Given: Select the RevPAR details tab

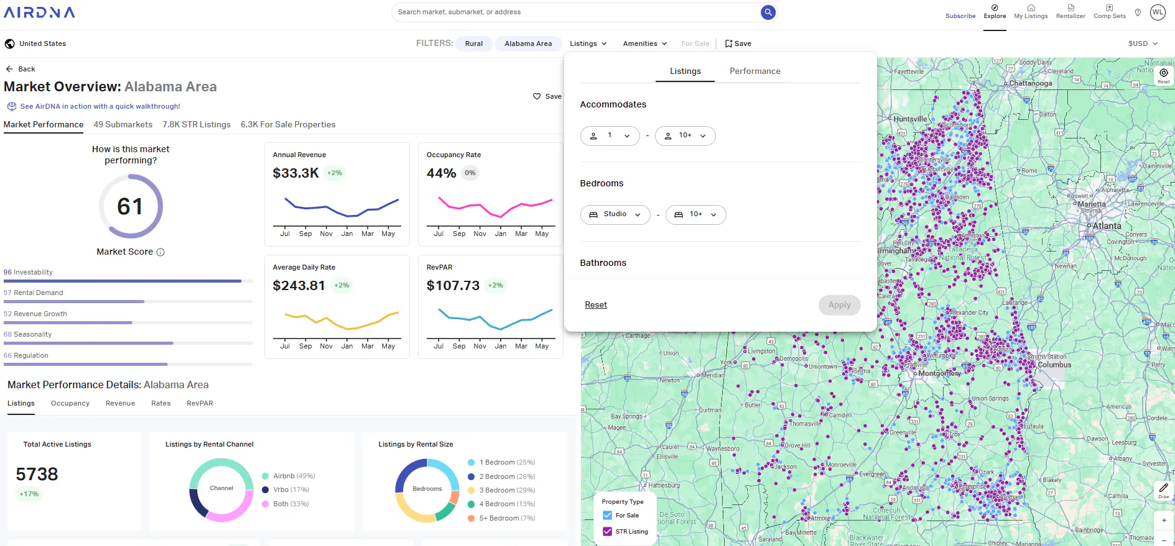Looking at the screenshot, I should click(x=200, y=404).
